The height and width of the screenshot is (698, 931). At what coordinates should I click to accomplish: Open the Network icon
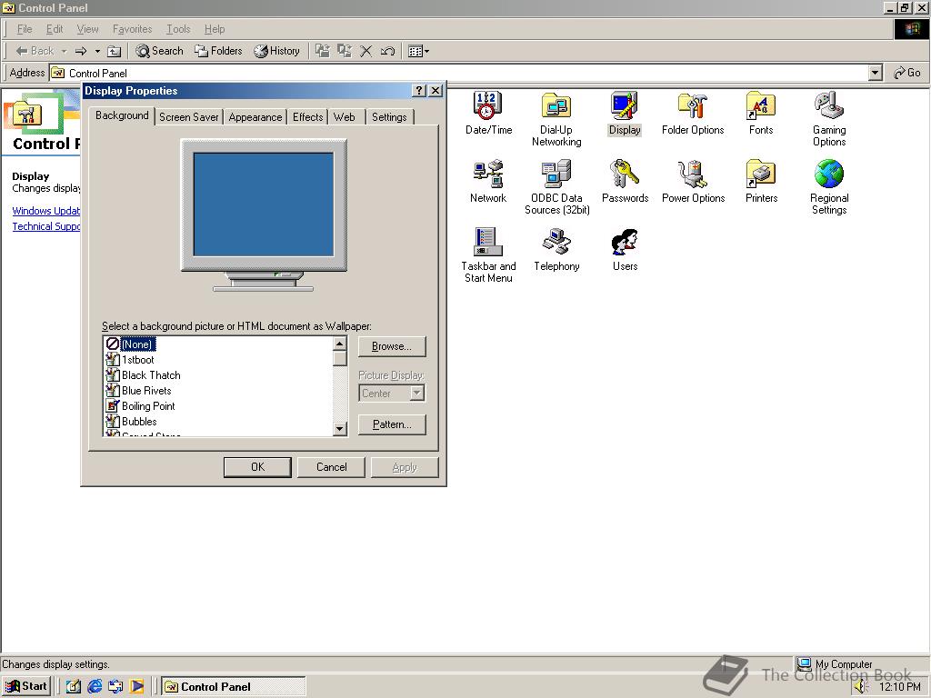tap(488, 181)
